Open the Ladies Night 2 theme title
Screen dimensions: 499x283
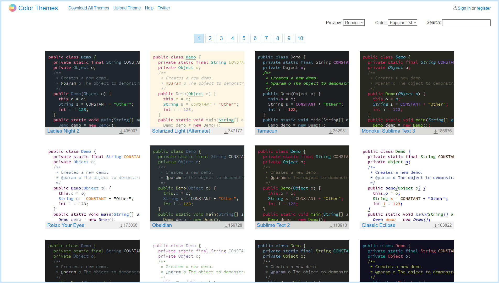click(x=63, y=131)
